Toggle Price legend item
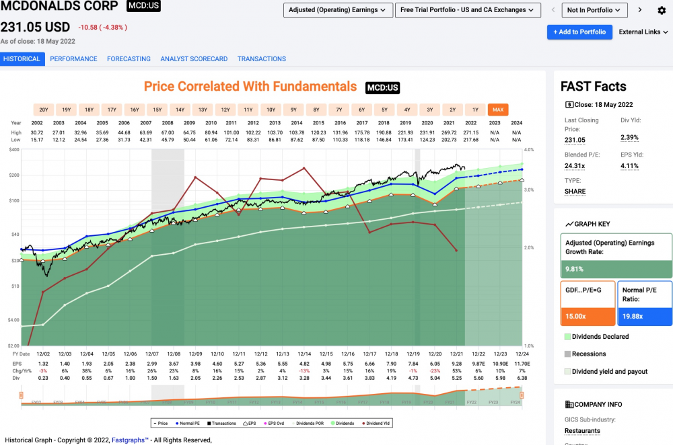Screen dimensions: 673x445 coord(161,423)
